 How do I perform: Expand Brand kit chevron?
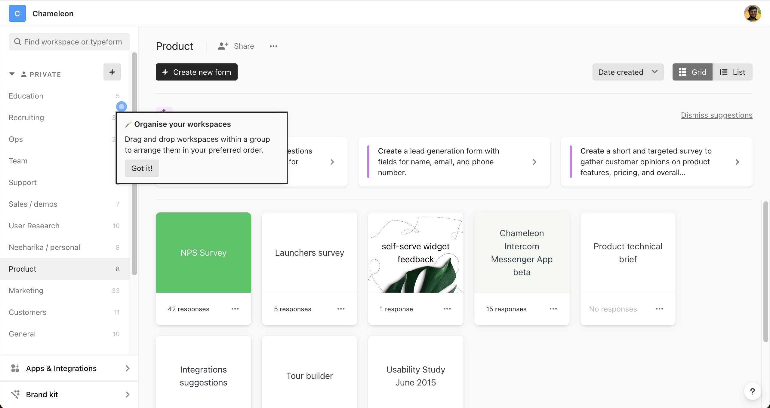pos(128,394)
